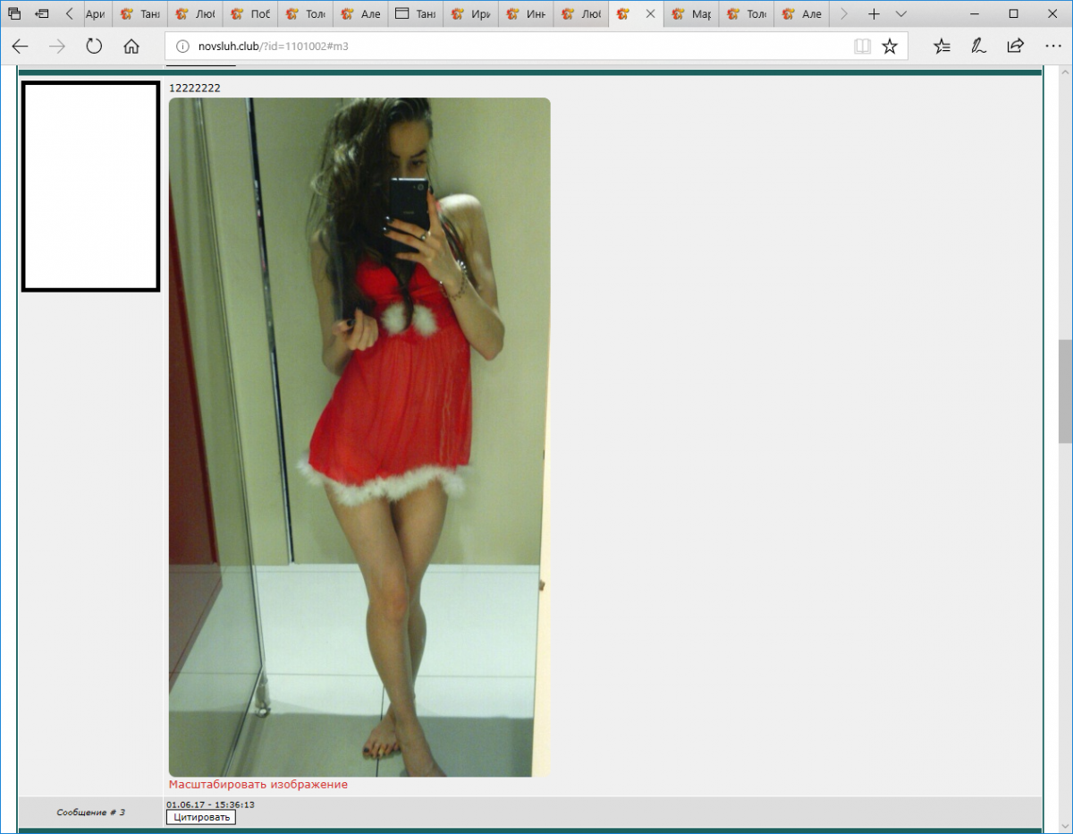Click the page vertical scrollbar thumb
Viewport: 1073px width, 834px height.
tap(1065, 391)
